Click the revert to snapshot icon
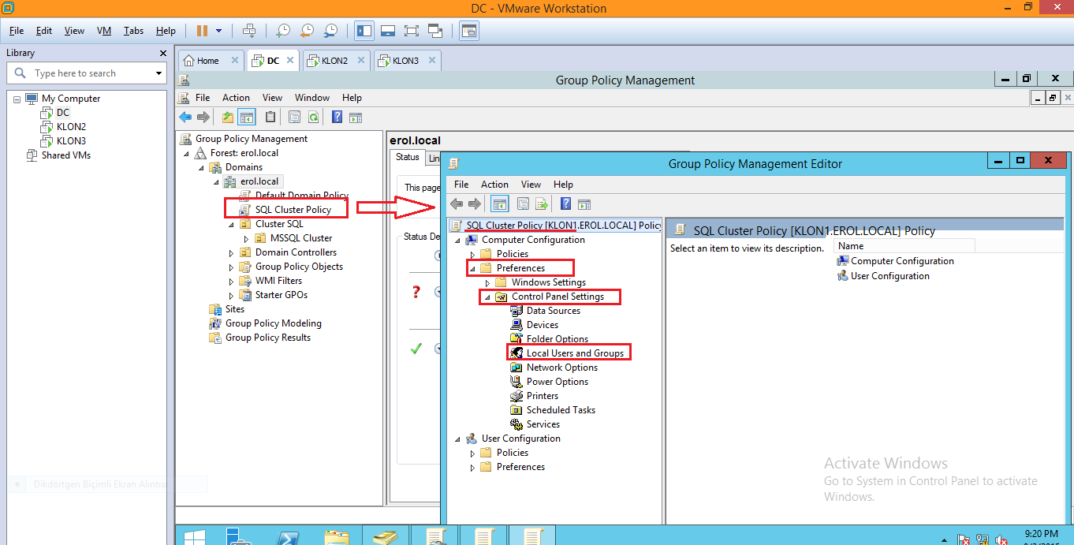1074x545 pixels. pyautogui.click(x=307, y=31)
